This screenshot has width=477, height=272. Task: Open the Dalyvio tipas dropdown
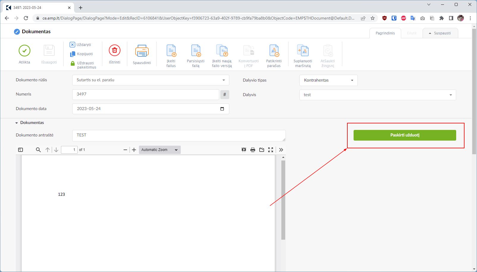tap(328, 80)
